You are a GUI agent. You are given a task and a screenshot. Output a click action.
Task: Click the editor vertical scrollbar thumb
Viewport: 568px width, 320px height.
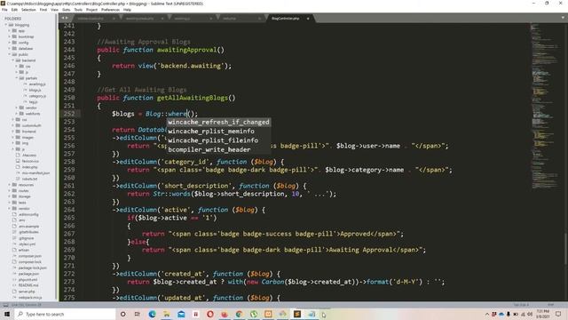[565, 249]
